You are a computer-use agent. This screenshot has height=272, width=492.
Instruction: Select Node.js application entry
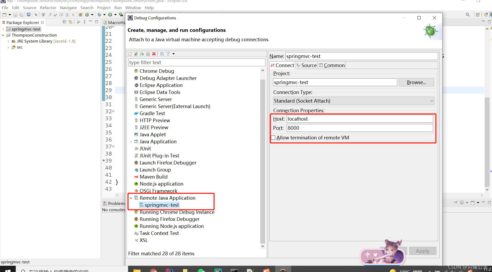tap(161, 184)
